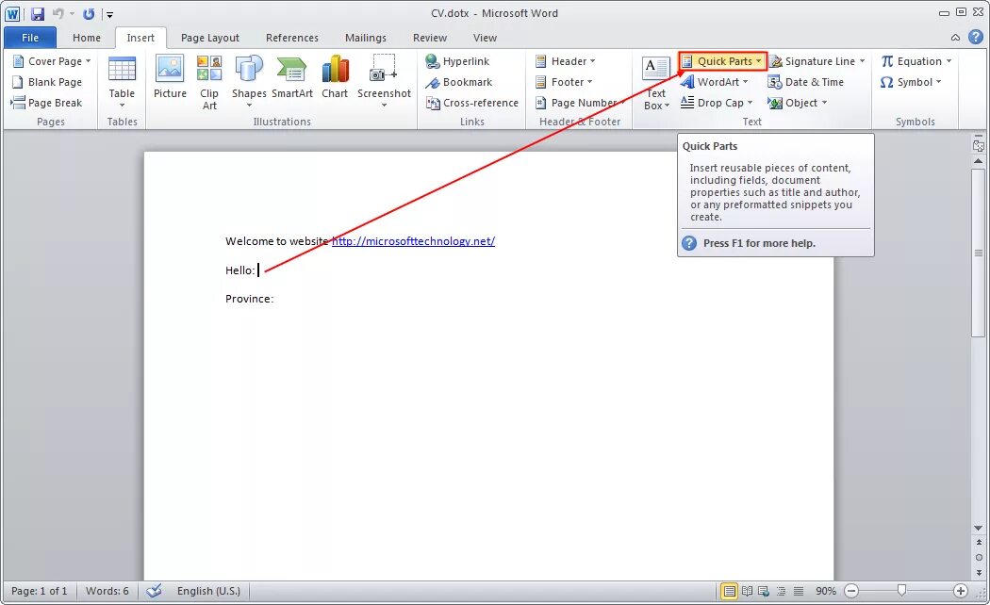The image size is (990, 605).
Task: Click the Save icon in Quick Access Toolbar
Action: [x=38, y=13]
